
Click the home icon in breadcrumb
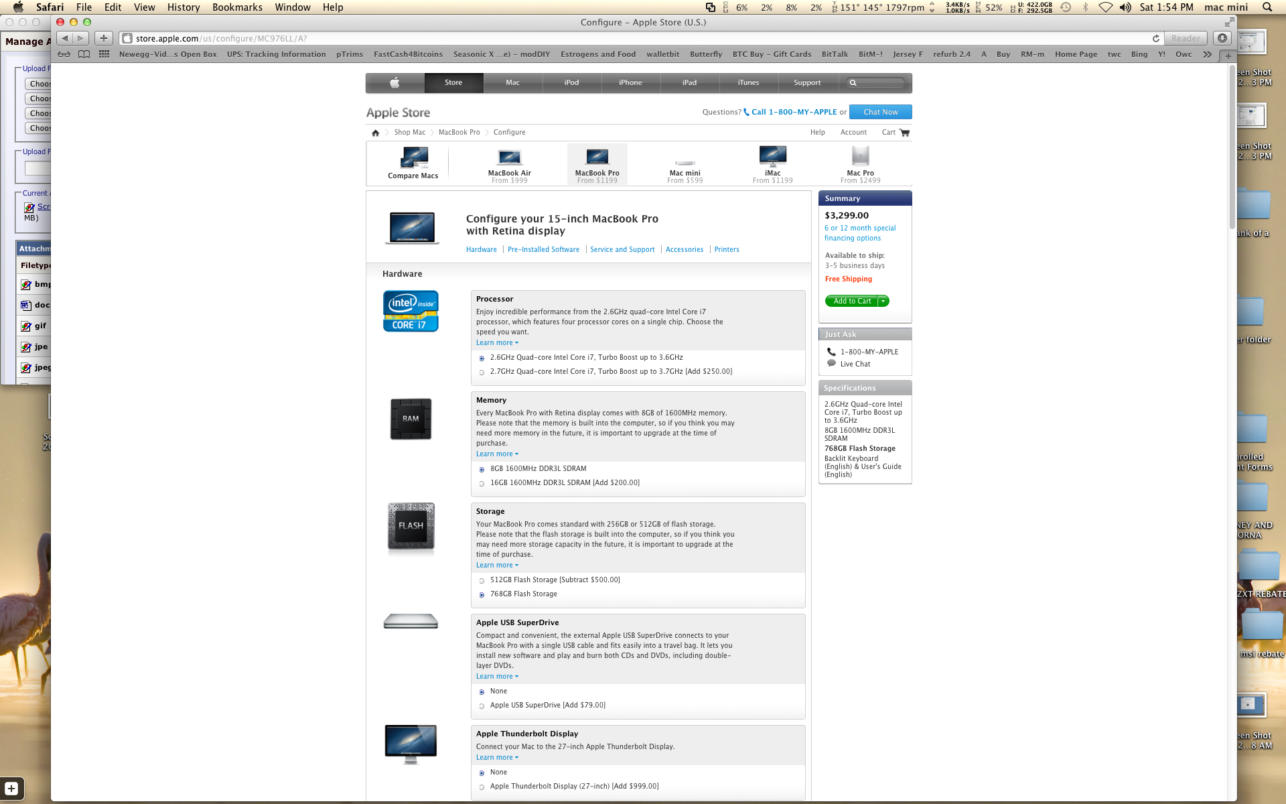[376, 133]
